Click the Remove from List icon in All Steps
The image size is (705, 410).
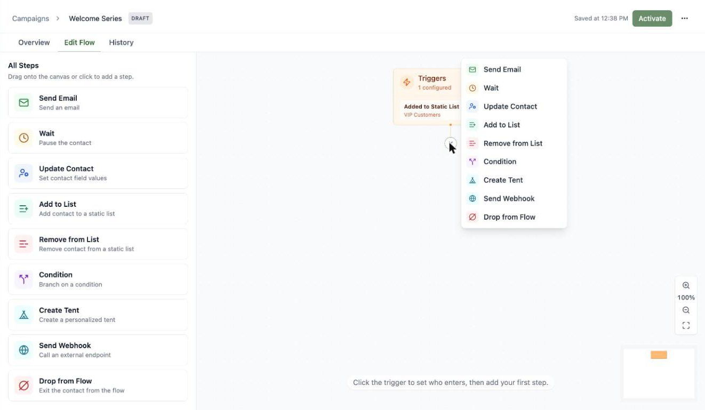[x=23, y=244]
